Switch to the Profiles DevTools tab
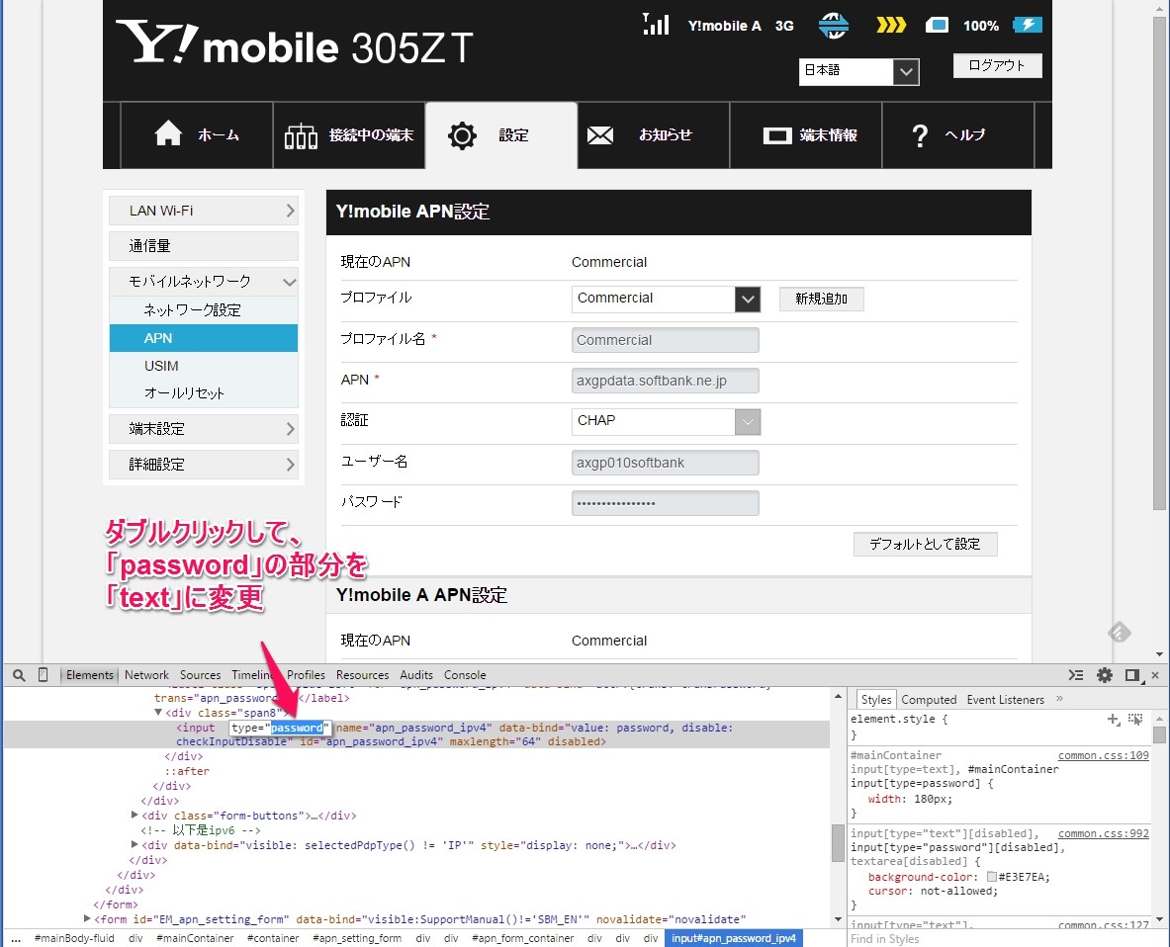Image resolution: width=1170 pixels, height=947 pixels. tap(306, 675)
